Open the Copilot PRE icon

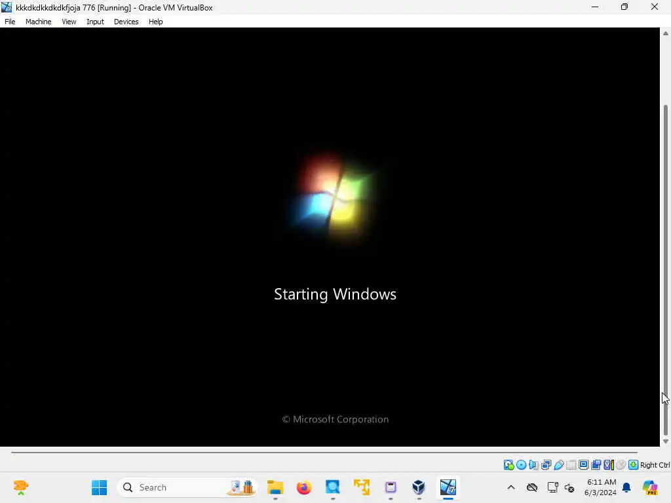pyautogui.click(x=650, y=487)
